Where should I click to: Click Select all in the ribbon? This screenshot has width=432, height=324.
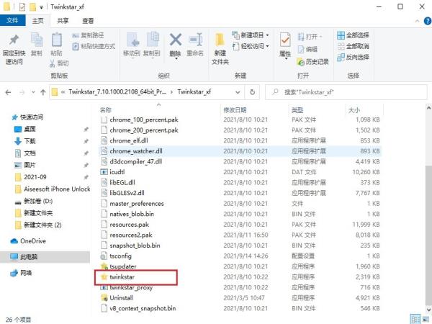(x=353, y=35)
